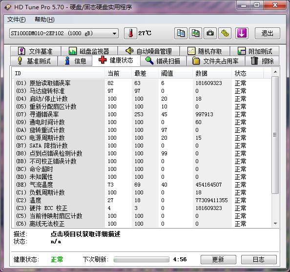
Task: Click the ID column header
Action: tap(58, 73)
